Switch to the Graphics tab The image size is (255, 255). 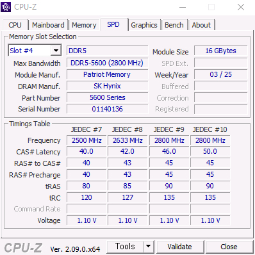(144, 25)
